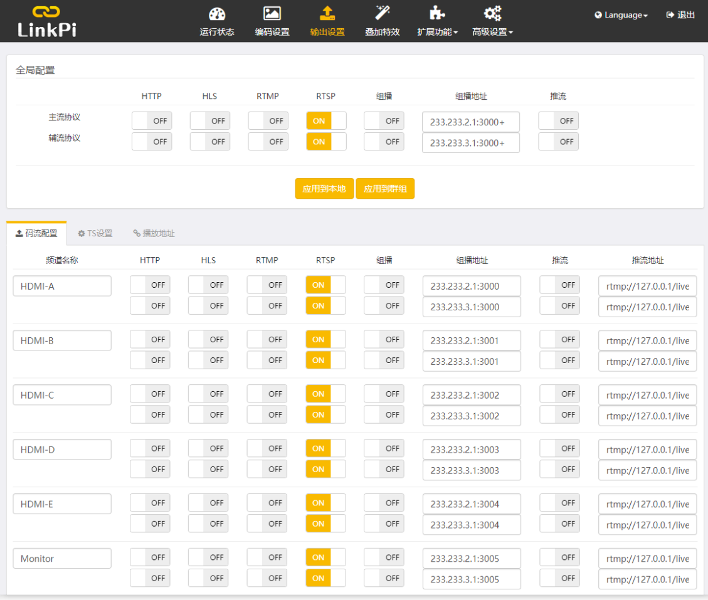
Task: Click the 扩展功能 menu label
Action: click(435, 32)
